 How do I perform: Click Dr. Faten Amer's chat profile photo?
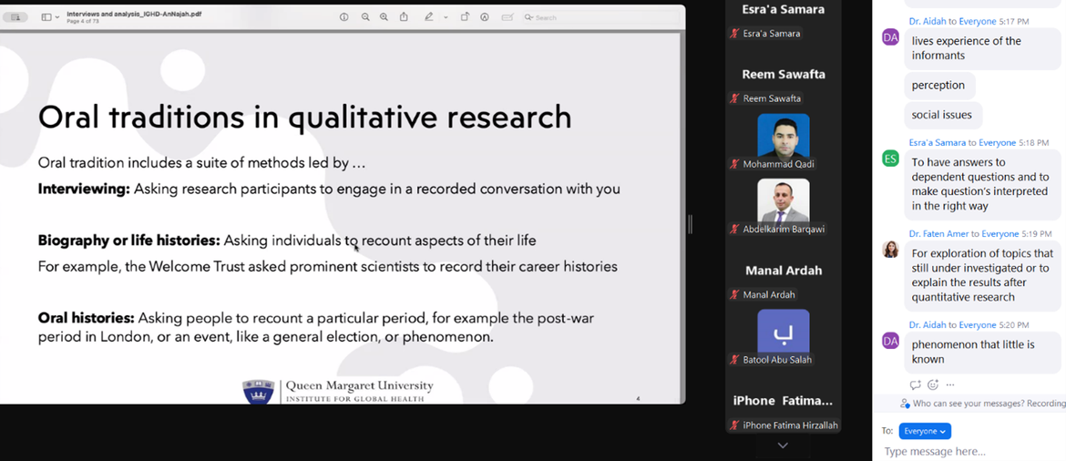[x=890, y=250]
